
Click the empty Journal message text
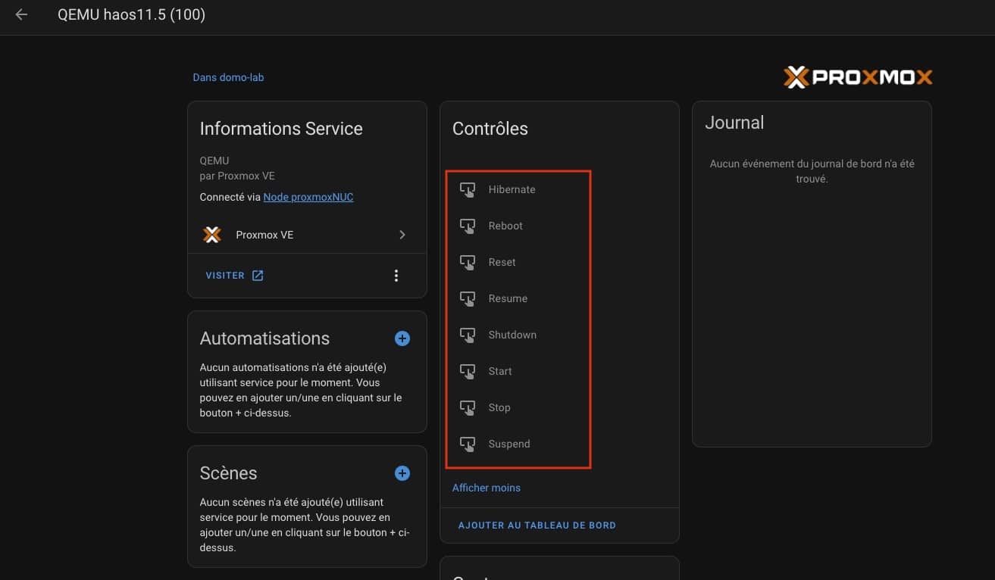[812, 171]
